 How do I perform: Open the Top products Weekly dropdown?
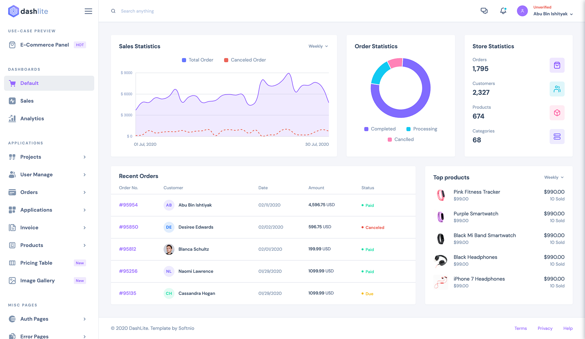click(x=554, y=177)
